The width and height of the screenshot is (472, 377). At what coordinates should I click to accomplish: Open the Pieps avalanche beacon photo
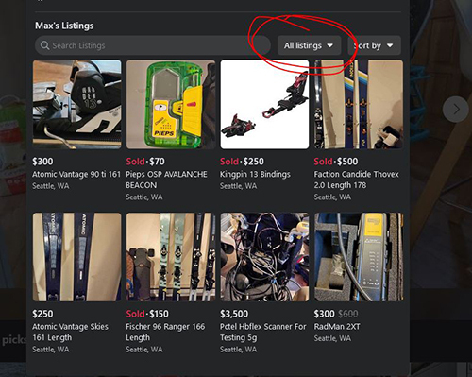pyautogui.click(x=171, y=104)
